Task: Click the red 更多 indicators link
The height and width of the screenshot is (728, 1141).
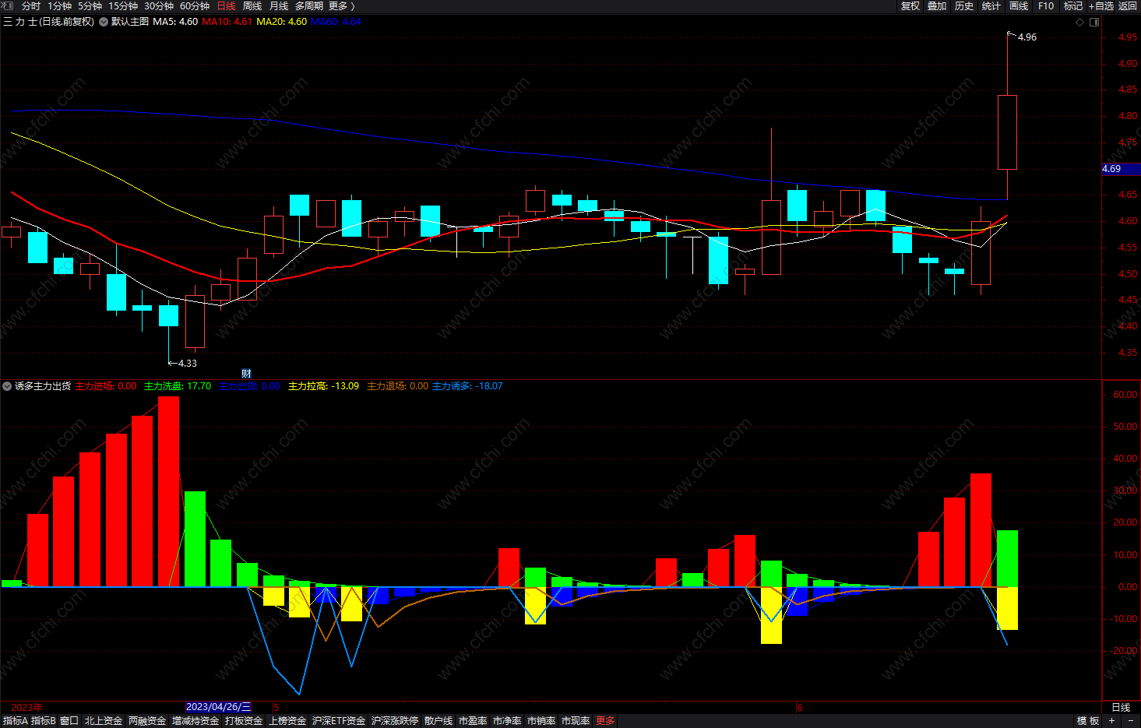Action: (x=605, y=721)
